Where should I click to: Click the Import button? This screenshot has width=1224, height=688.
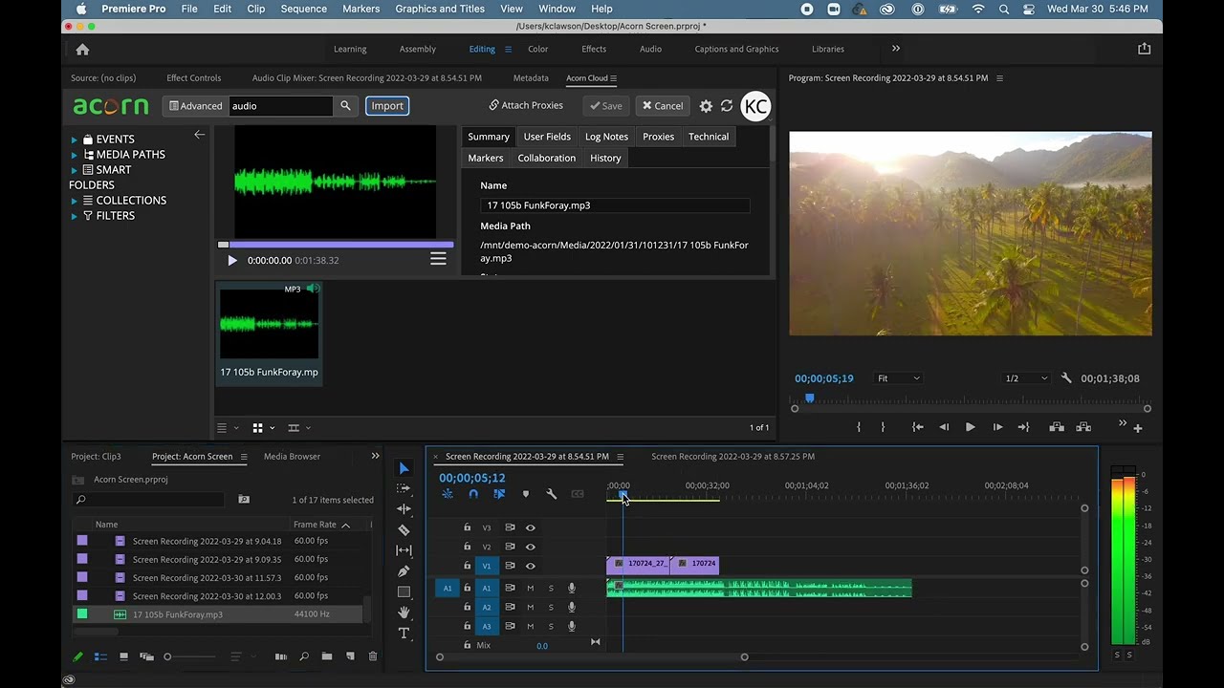[x=387, y=106]
